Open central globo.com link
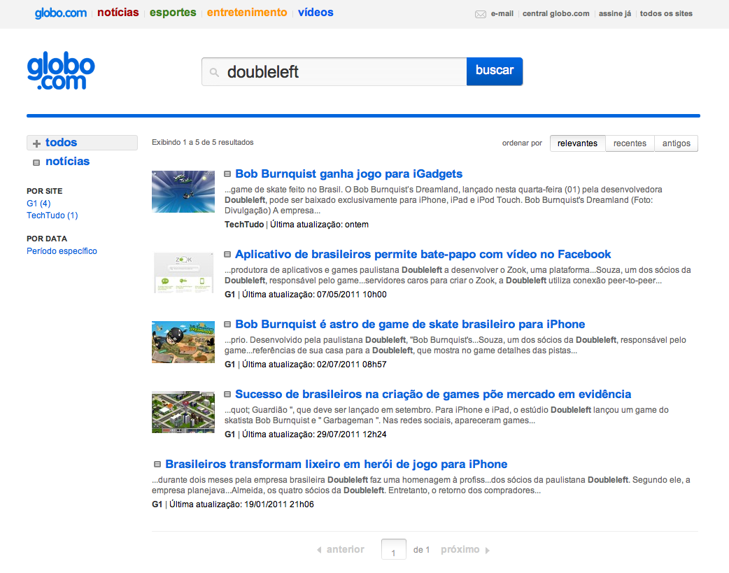The width and height of the screenshot is (729, 573). [556, 13]
